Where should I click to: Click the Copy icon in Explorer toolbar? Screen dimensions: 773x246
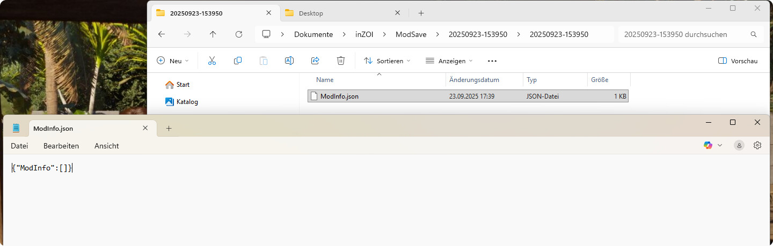click(x=238, y=61)
